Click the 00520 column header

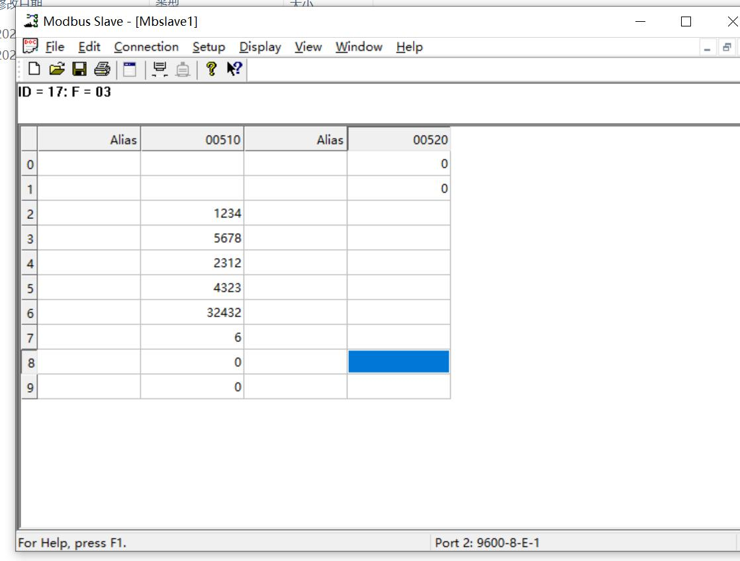pyautogui.click(x=398, y=140)
